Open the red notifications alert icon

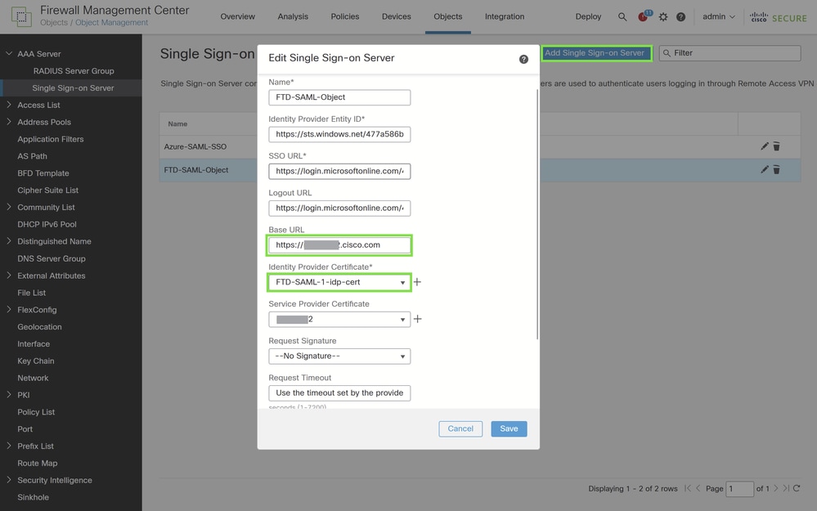click(x=644, y=16)
